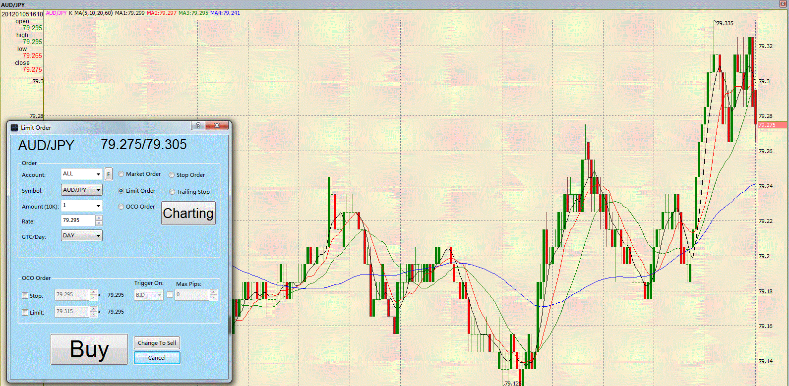Open the Account dropdown

(x=98, y=174)
